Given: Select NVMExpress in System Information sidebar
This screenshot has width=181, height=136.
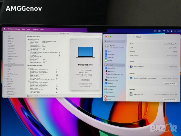Looking at the screenshot, I should [11, 60].
